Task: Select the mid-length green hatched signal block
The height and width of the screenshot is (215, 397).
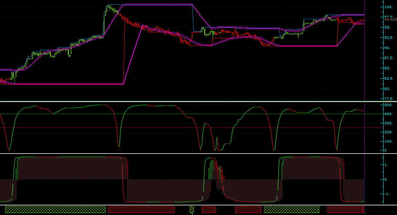Action: [292, 210]
